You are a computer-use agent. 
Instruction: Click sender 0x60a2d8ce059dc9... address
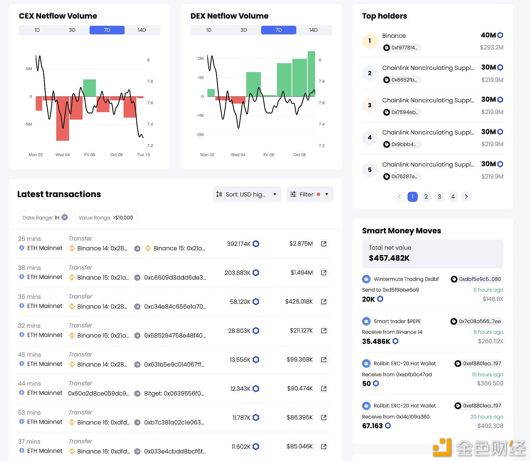click(x=99, y=393)
